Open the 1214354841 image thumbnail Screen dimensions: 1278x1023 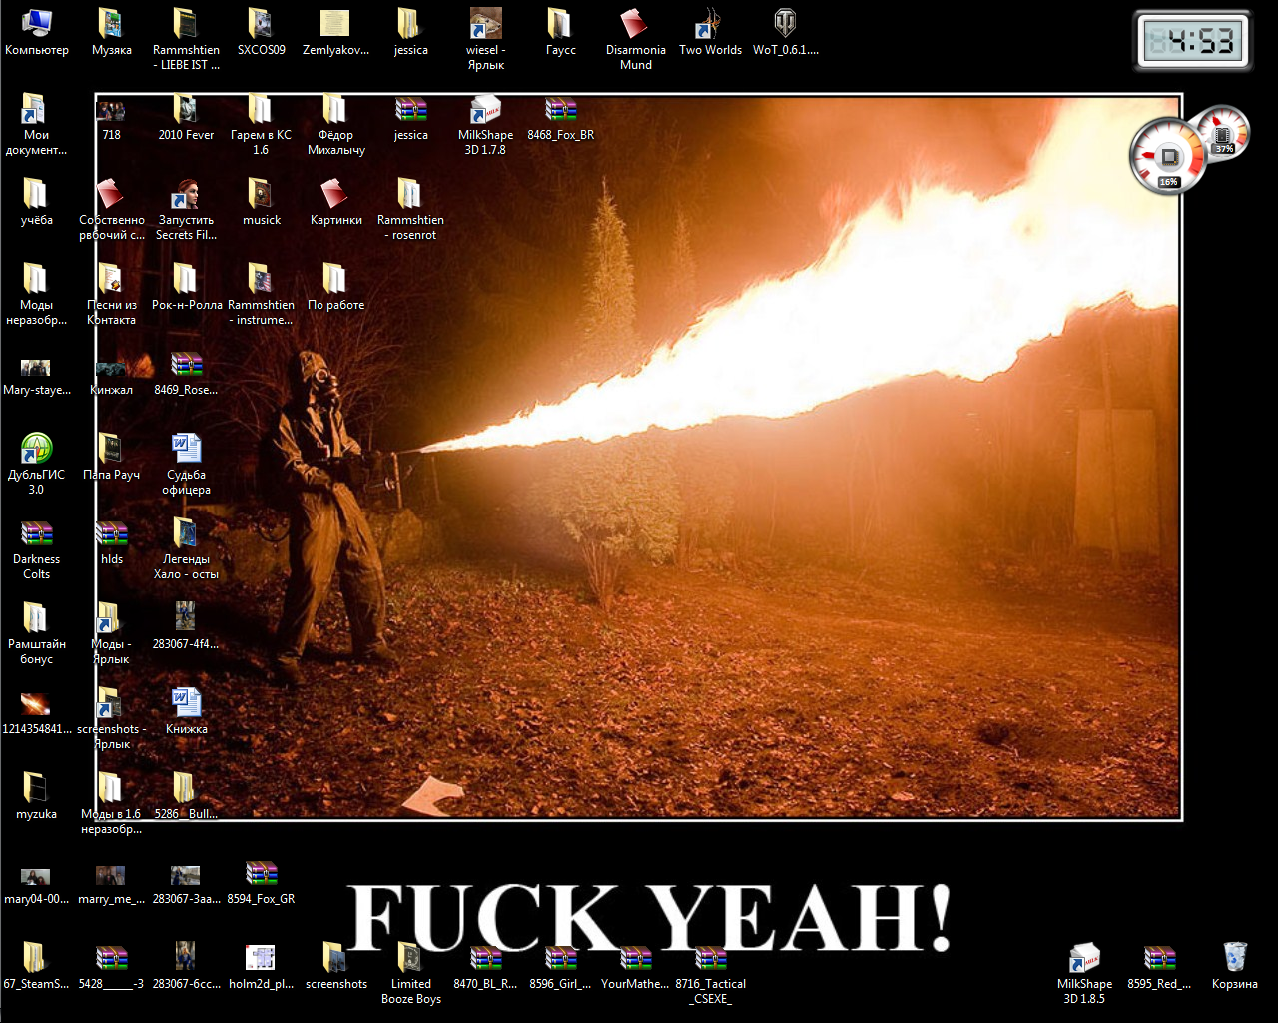[x=36, y=704]
